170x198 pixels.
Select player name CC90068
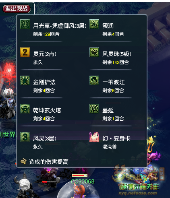[x=83, y=181]
